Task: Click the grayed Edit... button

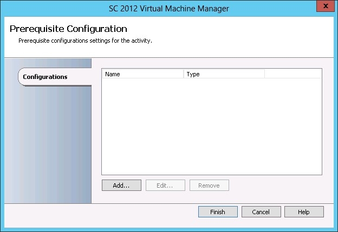Action: 165,185
